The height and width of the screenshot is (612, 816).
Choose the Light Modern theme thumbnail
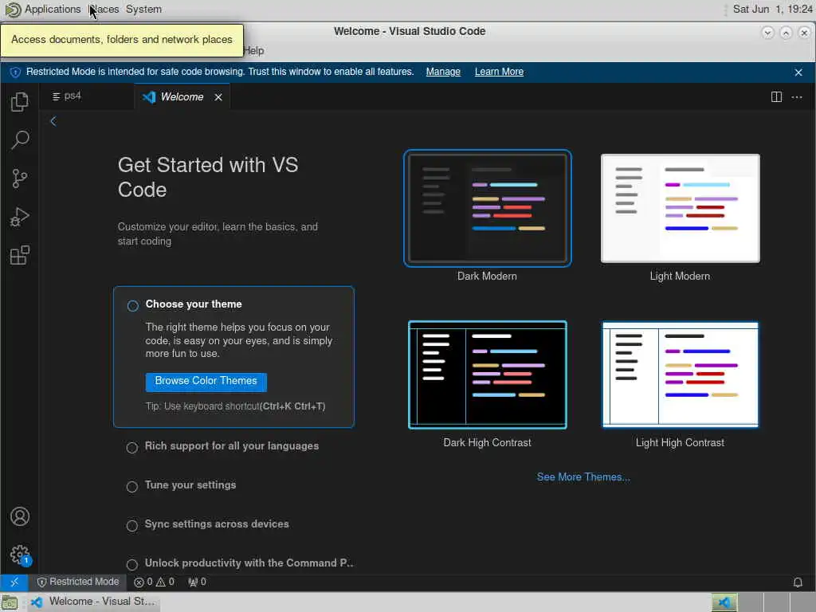click(x=681, y=208)
